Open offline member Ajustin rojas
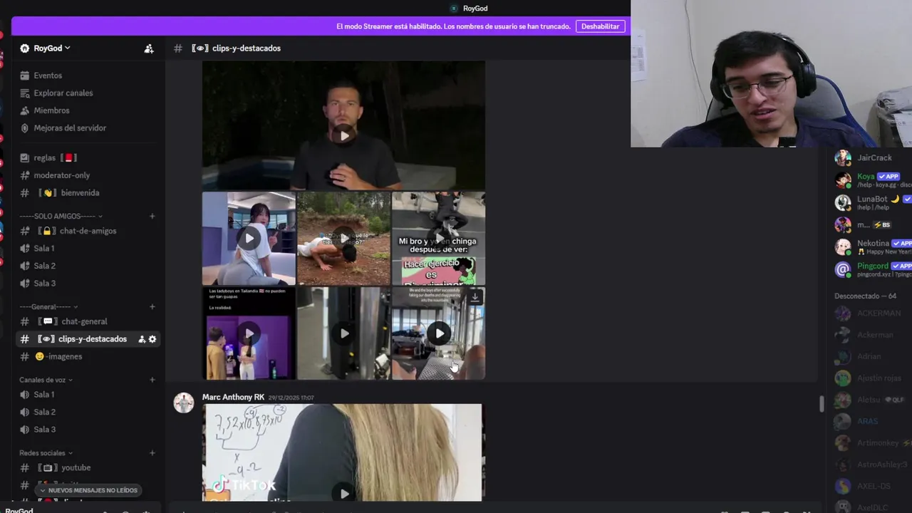This screenshot has width=912, height=513. [x=873, y=378]
